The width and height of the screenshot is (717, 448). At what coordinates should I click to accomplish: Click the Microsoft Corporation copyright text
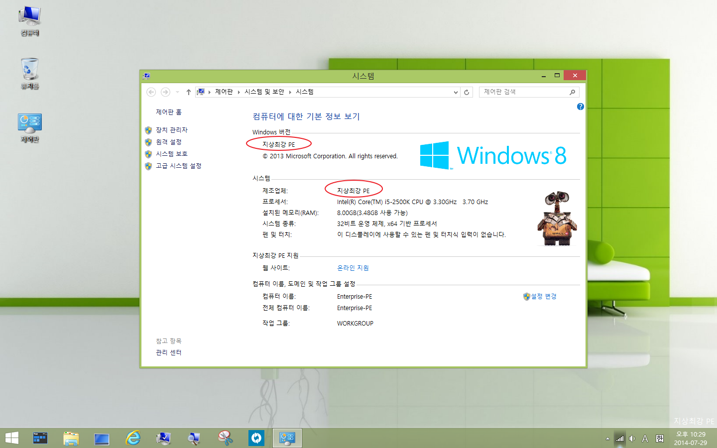pos(330,156)
